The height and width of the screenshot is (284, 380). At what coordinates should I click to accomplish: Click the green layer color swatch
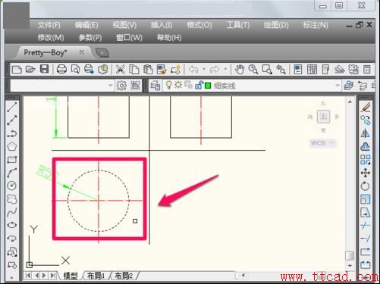point(208,86)
